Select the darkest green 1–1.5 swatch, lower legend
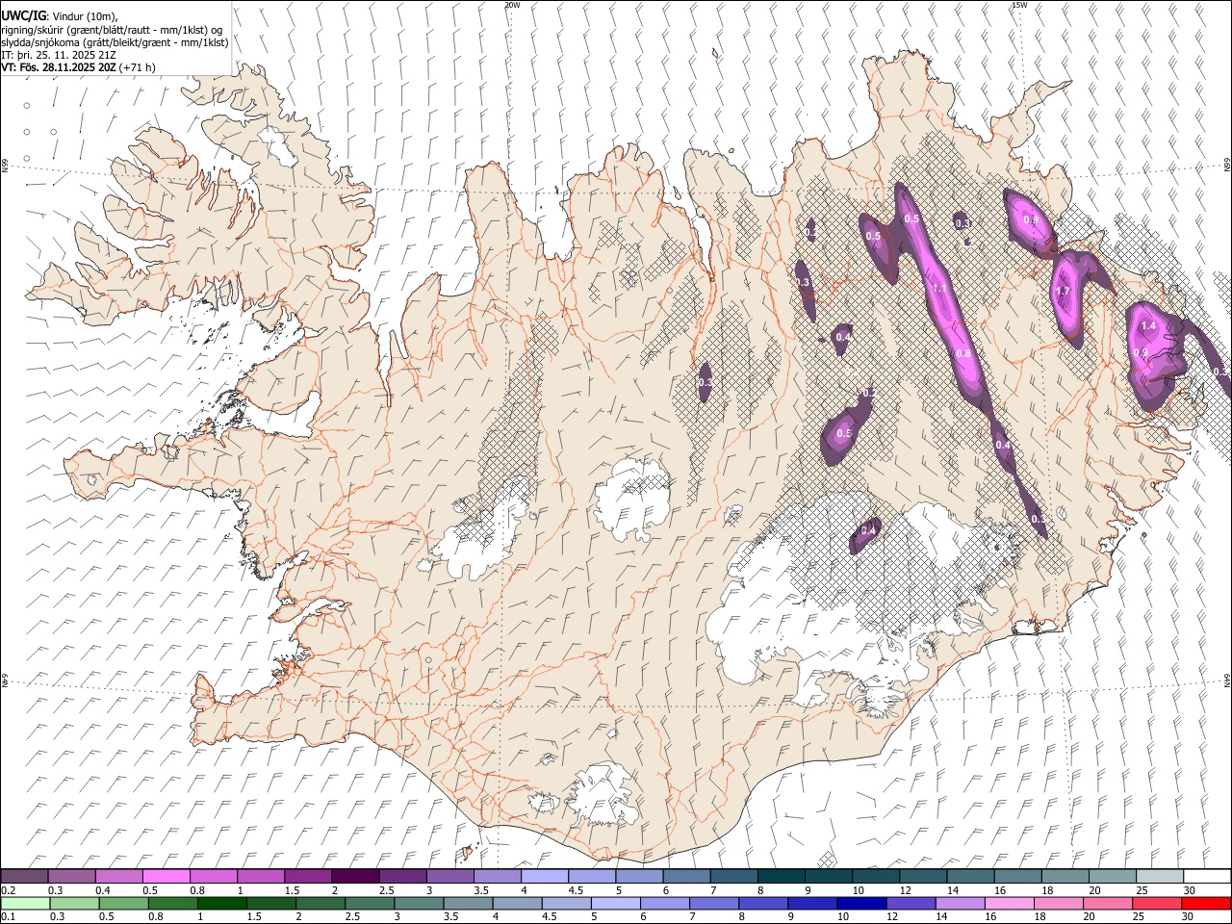This screenshot has height=924, width=1232. [221, 903]
